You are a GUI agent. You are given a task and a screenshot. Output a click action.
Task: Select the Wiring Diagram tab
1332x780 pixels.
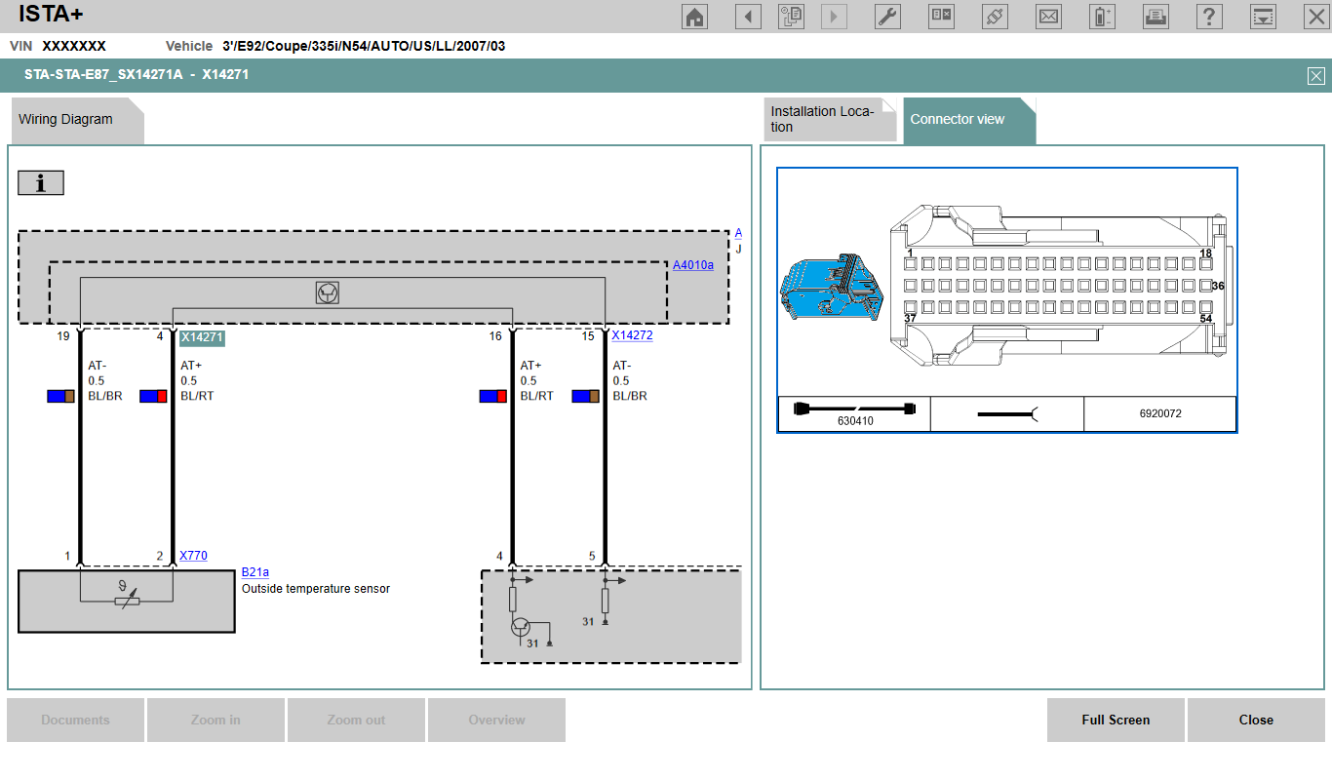76,120
